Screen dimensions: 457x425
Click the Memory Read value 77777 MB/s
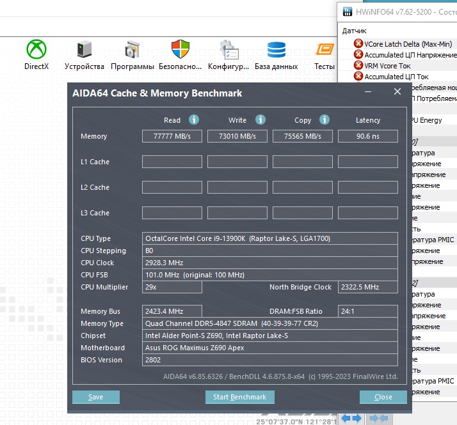[x=172, y=136]
